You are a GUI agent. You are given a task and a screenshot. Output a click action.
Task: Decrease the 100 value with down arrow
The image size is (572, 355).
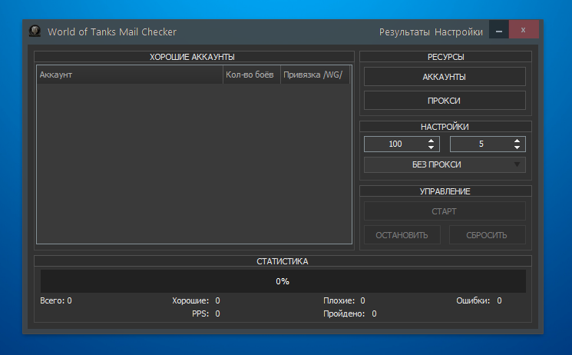coord(431,148)
